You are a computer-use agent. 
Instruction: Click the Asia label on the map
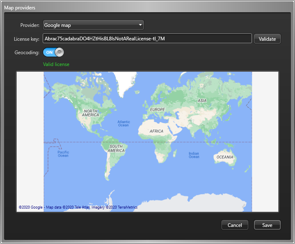click(202, 100)
